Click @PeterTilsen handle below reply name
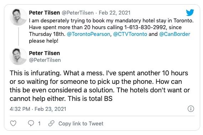 tap(45, 60)
